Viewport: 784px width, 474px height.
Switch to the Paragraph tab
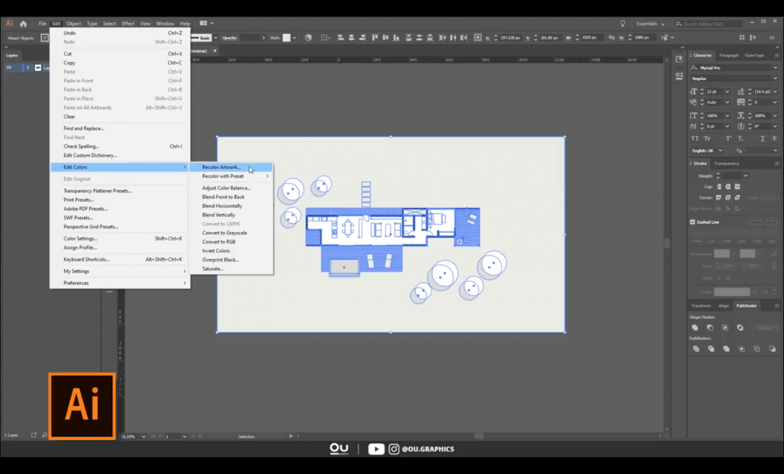[728, 56]
